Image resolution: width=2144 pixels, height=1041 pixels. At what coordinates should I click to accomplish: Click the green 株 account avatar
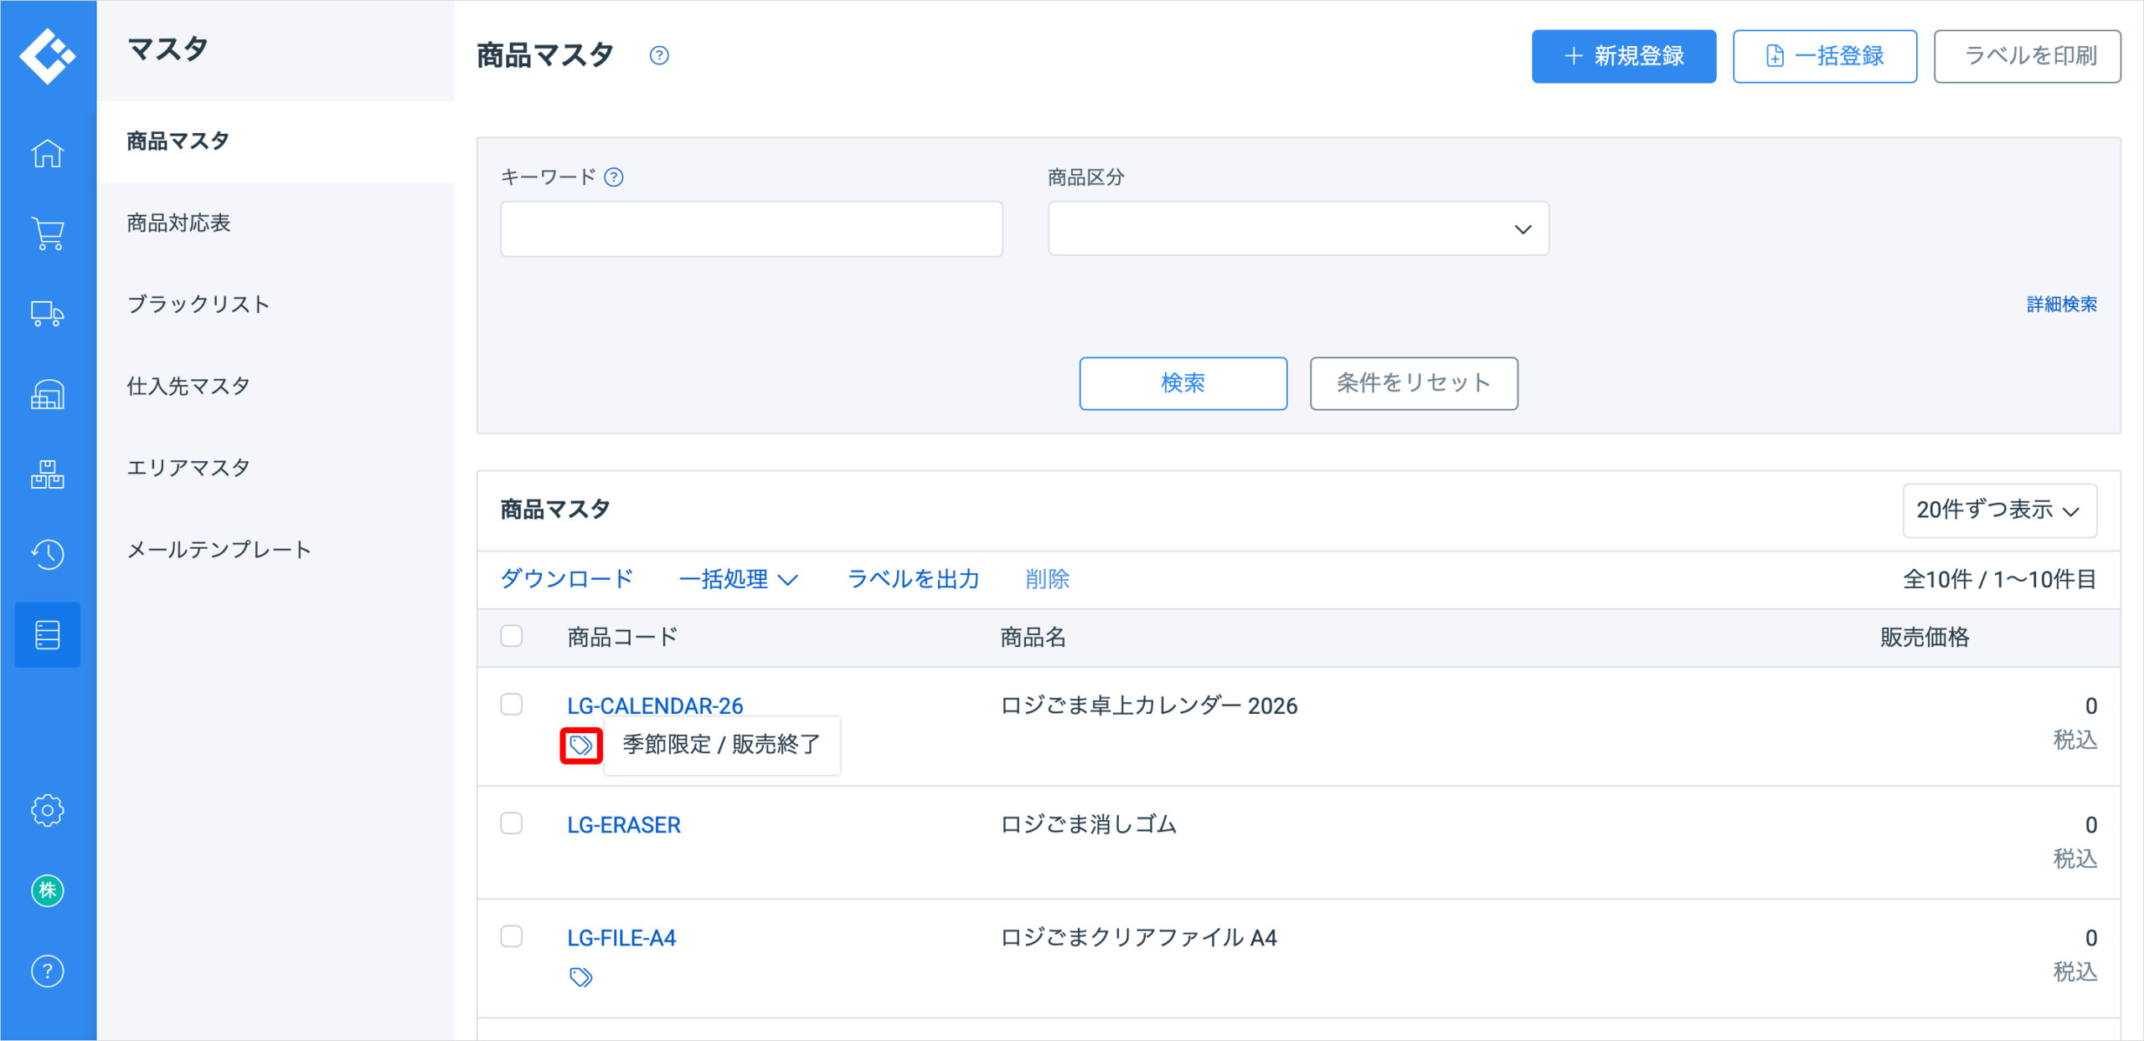pos(48,890)
